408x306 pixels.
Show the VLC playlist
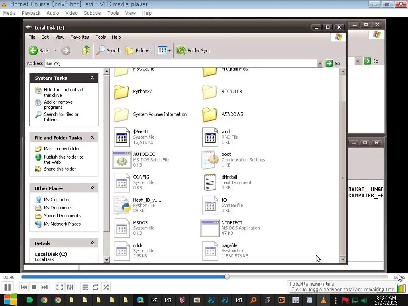tap(85, 287)
